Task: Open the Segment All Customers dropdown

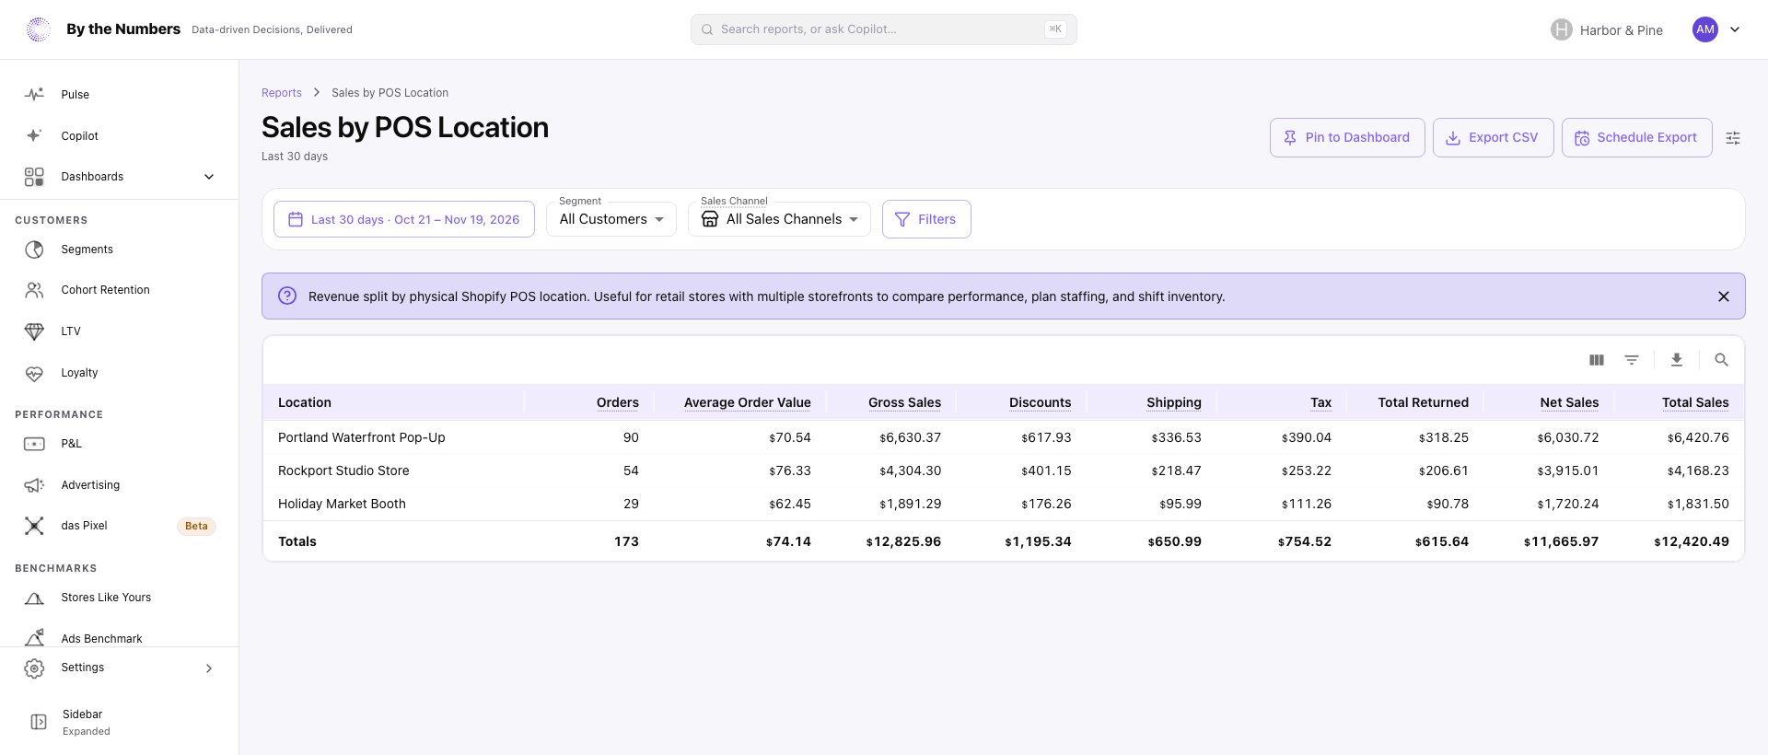Action: 611,219
